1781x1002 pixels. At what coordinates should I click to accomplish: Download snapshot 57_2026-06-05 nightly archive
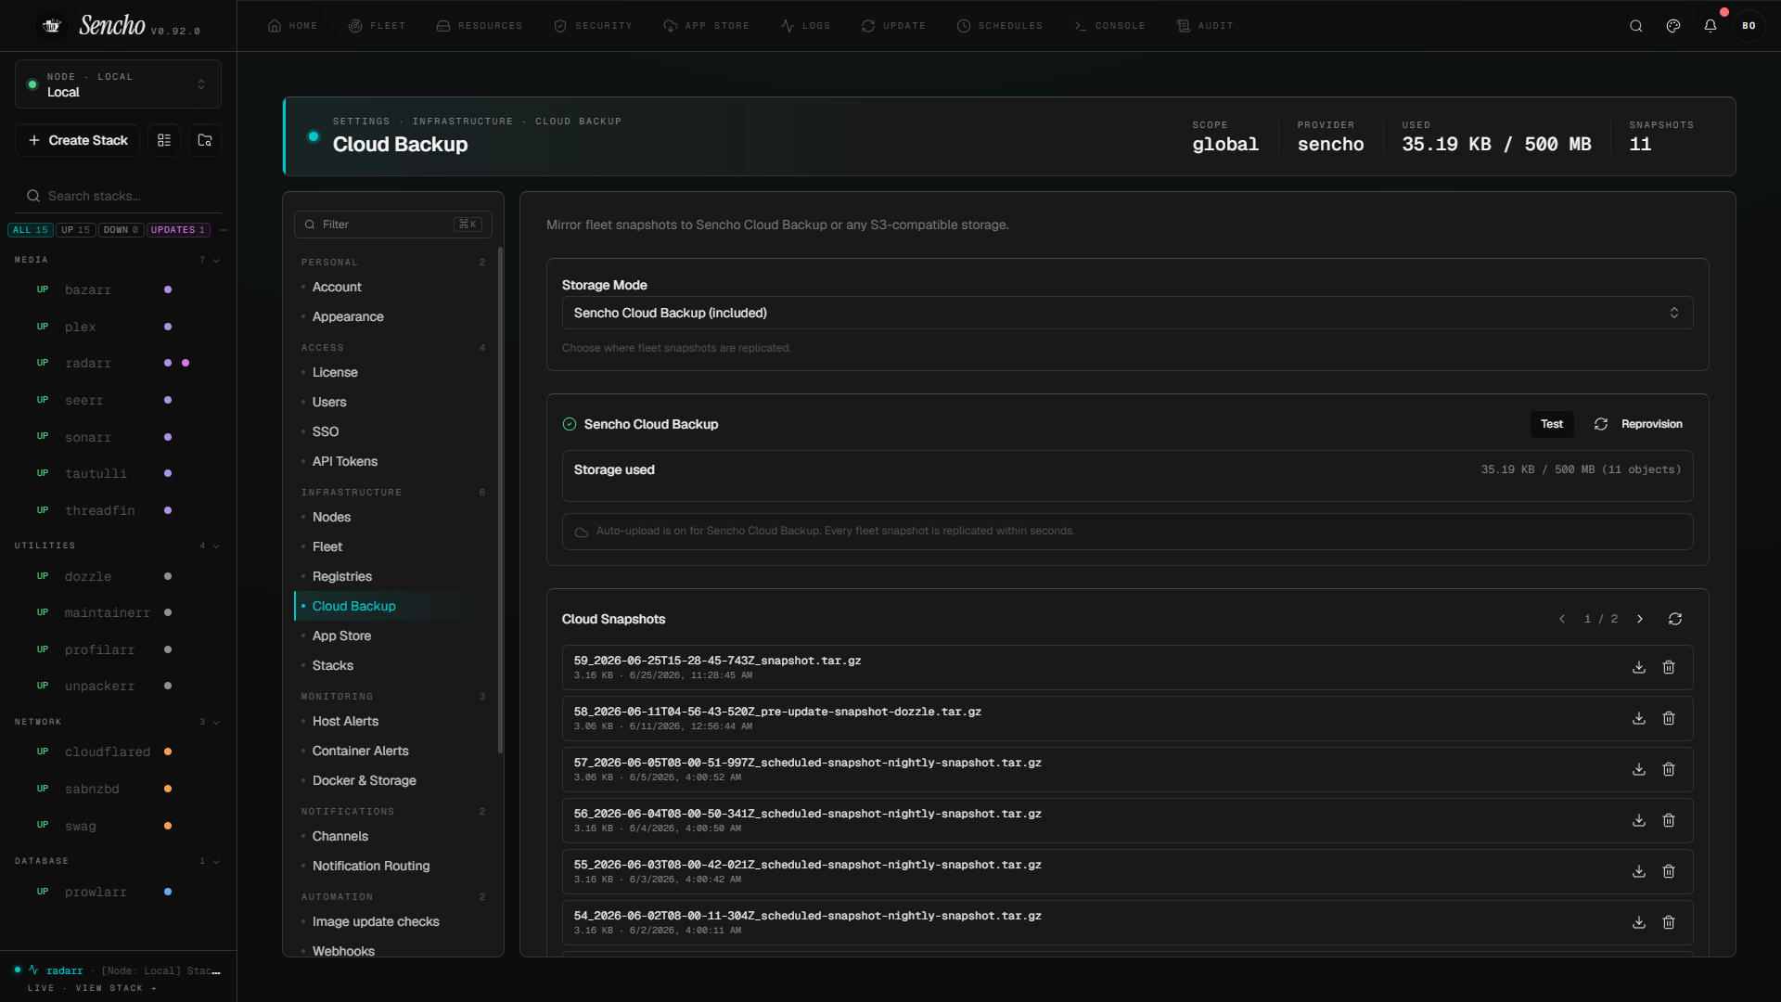point(1639,769)
